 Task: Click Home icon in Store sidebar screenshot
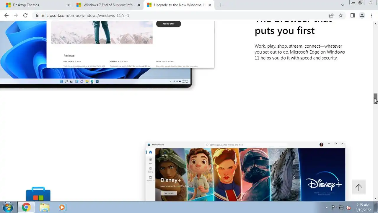point(150,152)
